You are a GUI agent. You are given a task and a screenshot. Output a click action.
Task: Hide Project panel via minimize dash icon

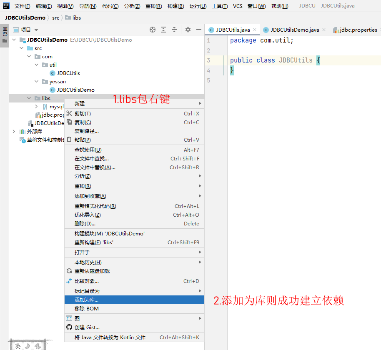pos(199,30)
